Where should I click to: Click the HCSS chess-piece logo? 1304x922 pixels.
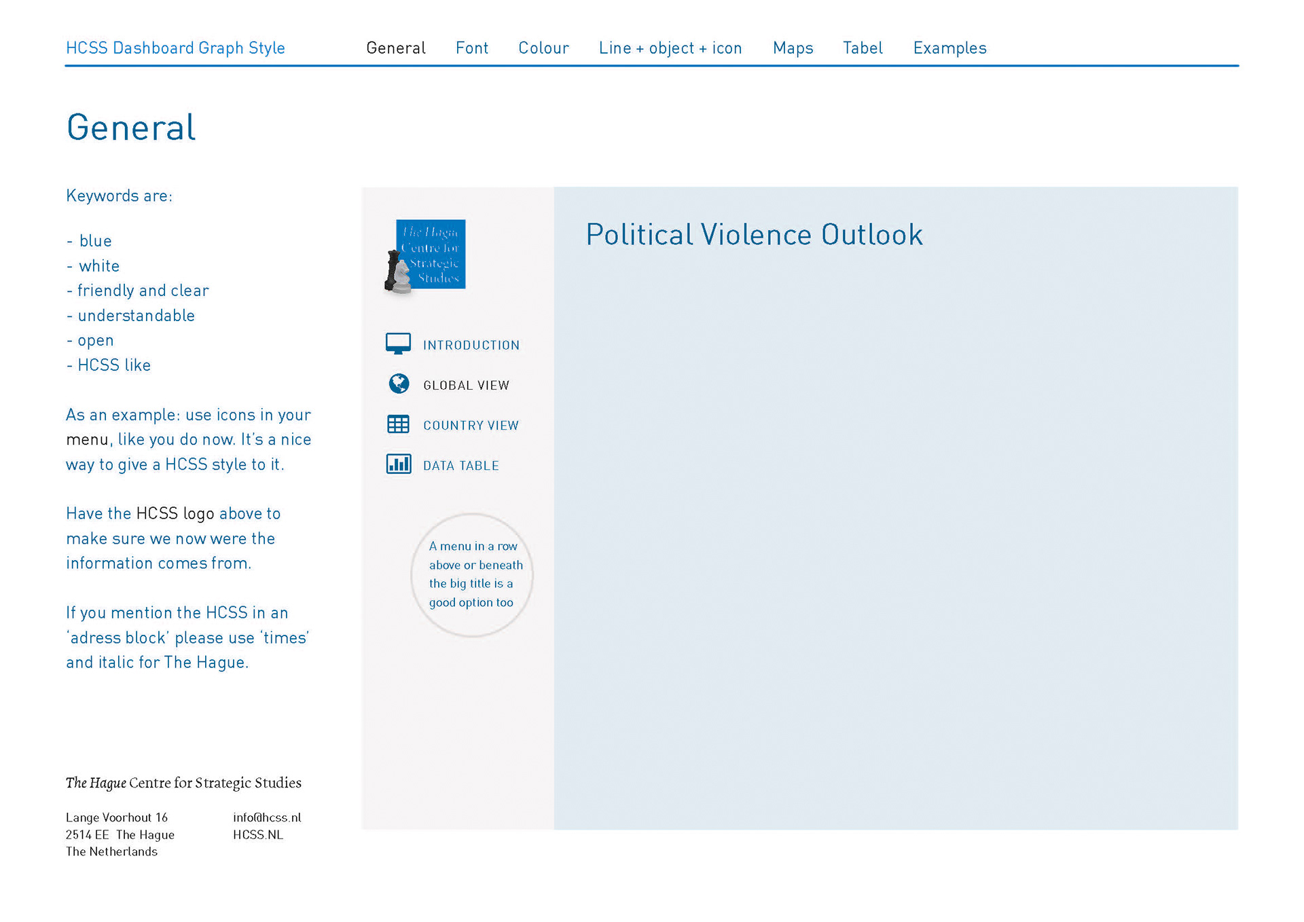[426, 256]
